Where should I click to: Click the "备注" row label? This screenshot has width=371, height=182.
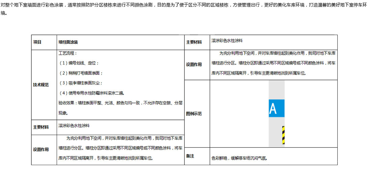tap(190, 156)
